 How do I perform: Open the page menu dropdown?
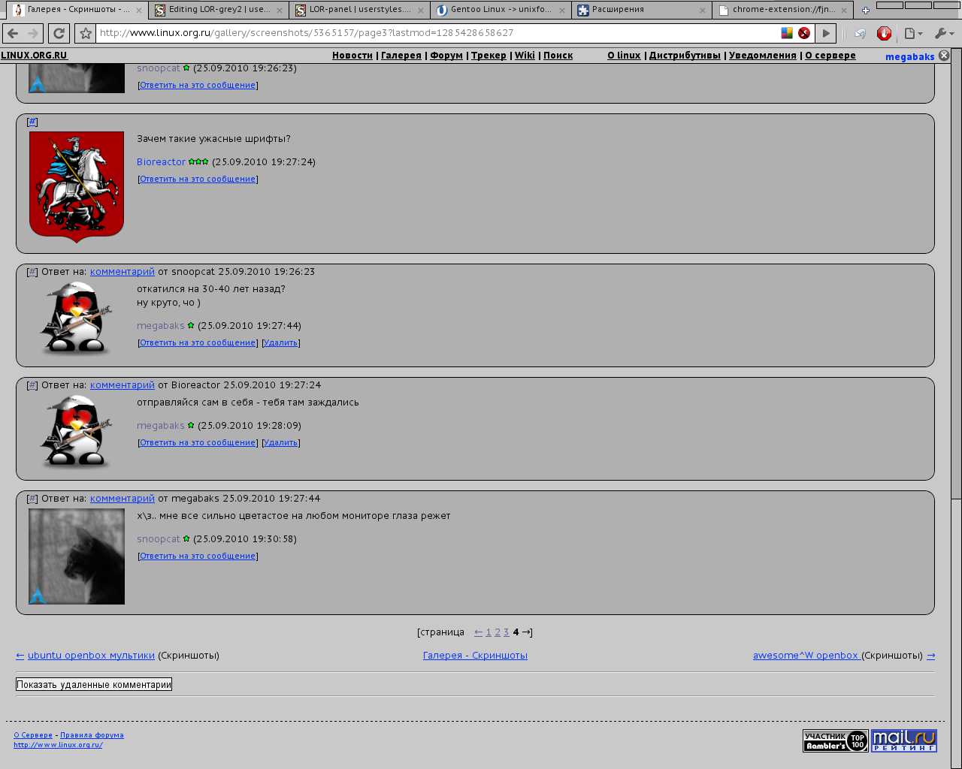click(914, 33)
